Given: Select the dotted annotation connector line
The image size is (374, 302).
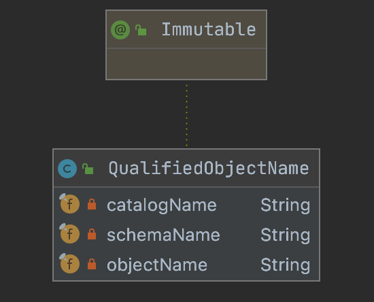Looking at the screenshot, I should point(186,115).
